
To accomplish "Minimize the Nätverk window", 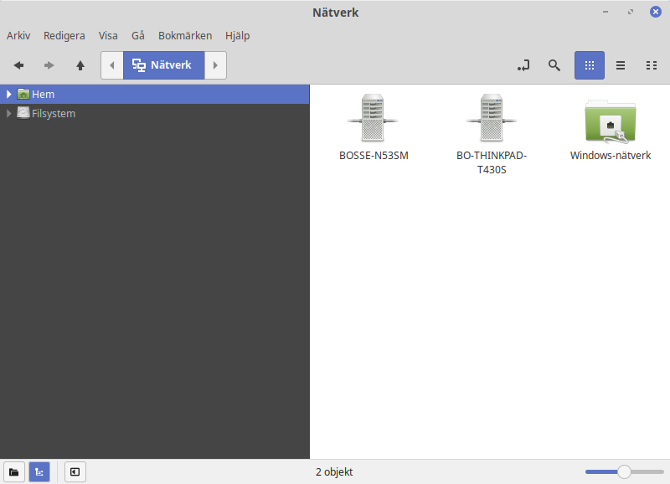I will (606, 12).
